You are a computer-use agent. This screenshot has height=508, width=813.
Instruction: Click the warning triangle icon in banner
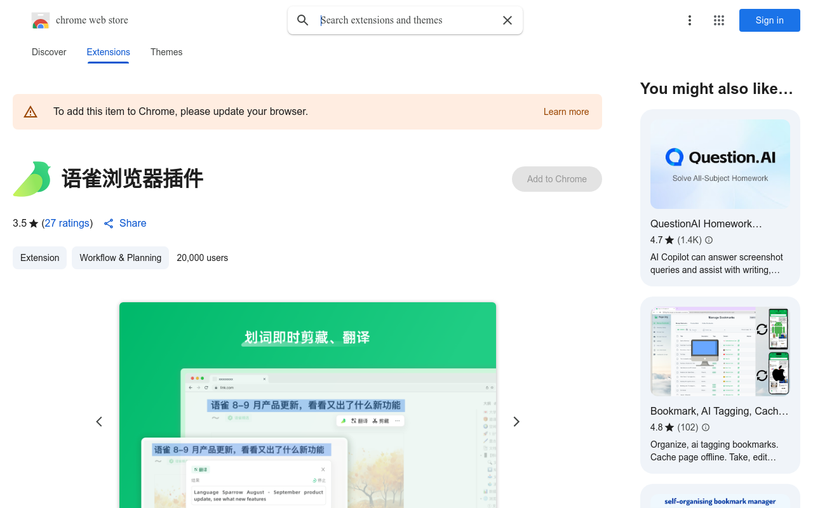coord(30,112)
